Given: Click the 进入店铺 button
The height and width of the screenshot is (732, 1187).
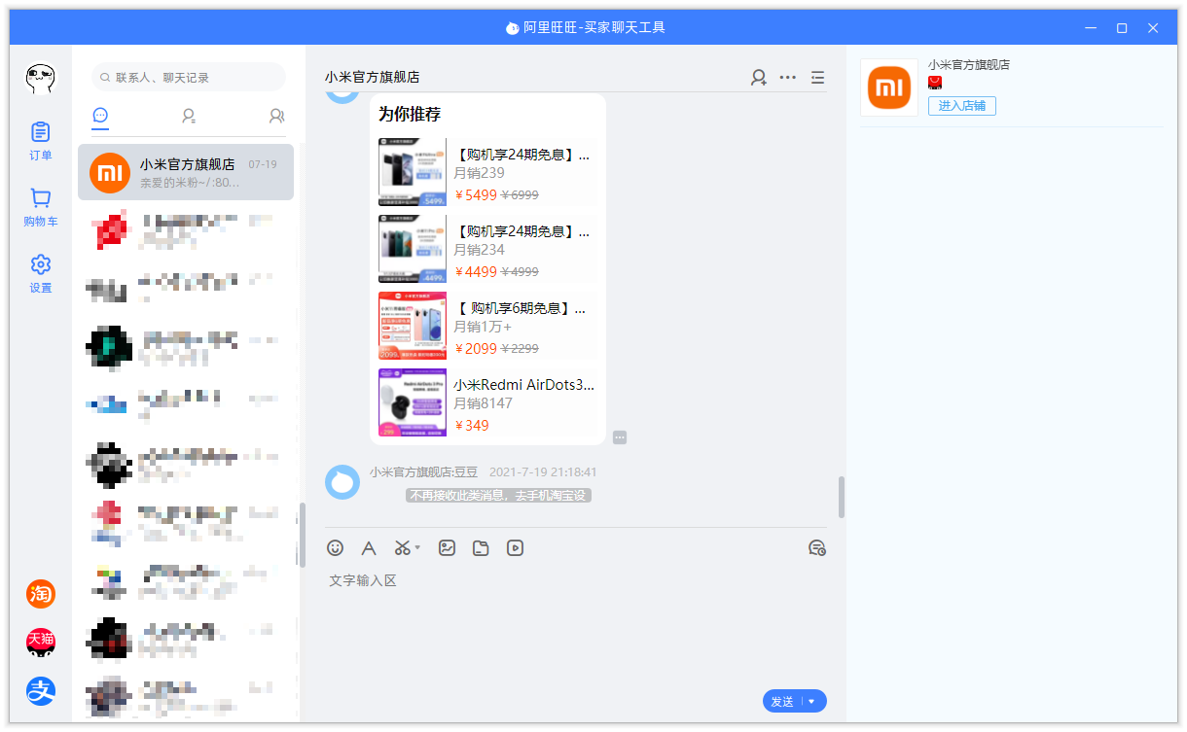Looking at the screenshot, I should pos(961,106).
